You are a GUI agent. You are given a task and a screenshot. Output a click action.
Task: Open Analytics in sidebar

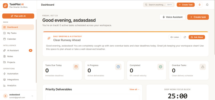click(18, 85)
